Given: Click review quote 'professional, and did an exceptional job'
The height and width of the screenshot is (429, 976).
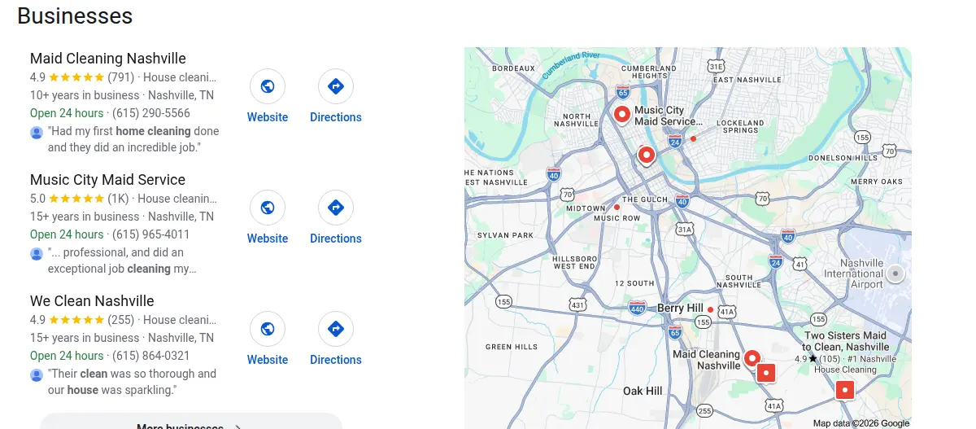Looking at the screenshot, I should point(122,260).
